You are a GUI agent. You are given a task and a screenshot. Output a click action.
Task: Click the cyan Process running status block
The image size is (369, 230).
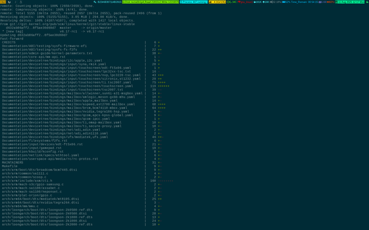coord(194,2)
